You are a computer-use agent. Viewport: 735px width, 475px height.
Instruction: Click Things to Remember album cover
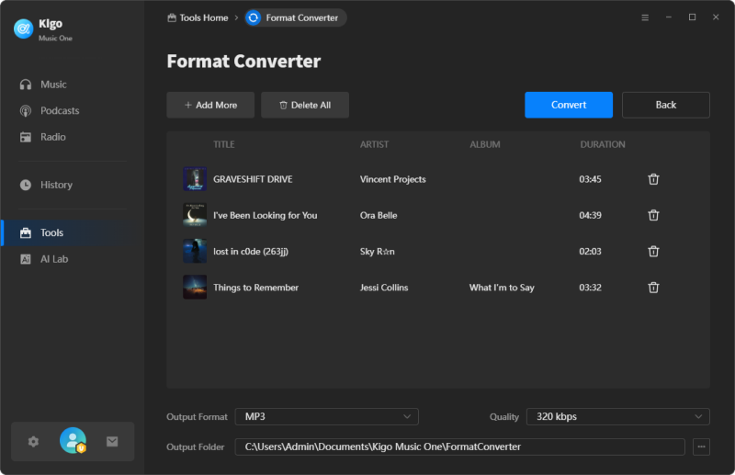[x=195, y=287]
